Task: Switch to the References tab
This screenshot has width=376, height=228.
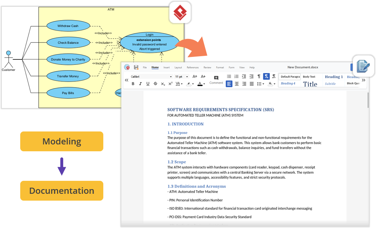Action: pos(193,67)
